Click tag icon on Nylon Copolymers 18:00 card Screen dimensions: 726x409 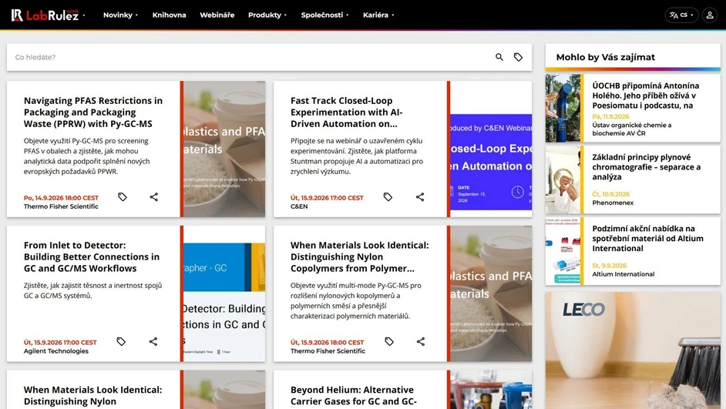point(389,341)
